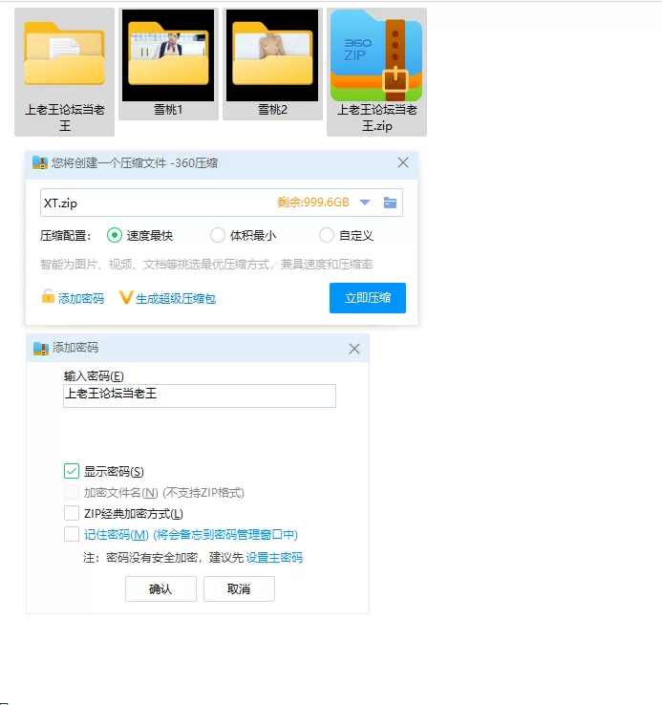This screenshot has height=705, width=662.
Task: Close the 添加密码 dialog
Action: click(x=354, y=349)
